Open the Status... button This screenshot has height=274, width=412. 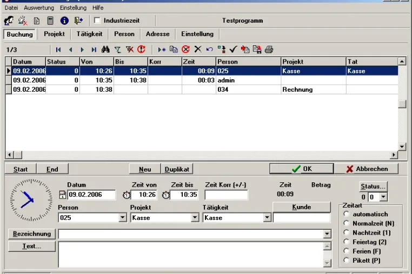point(373,187)
